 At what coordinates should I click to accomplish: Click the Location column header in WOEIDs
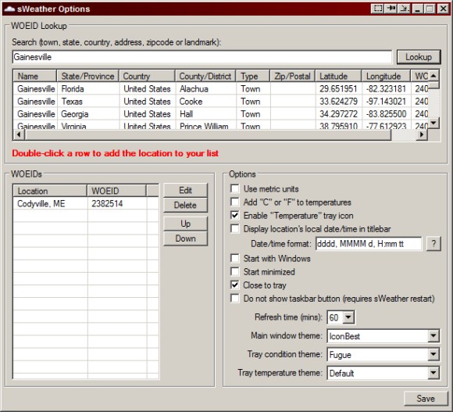click(x=50, y=191)
